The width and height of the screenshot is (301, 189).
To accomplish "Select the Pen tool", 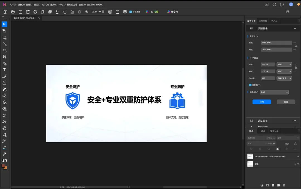I will (x=4, y=115).
